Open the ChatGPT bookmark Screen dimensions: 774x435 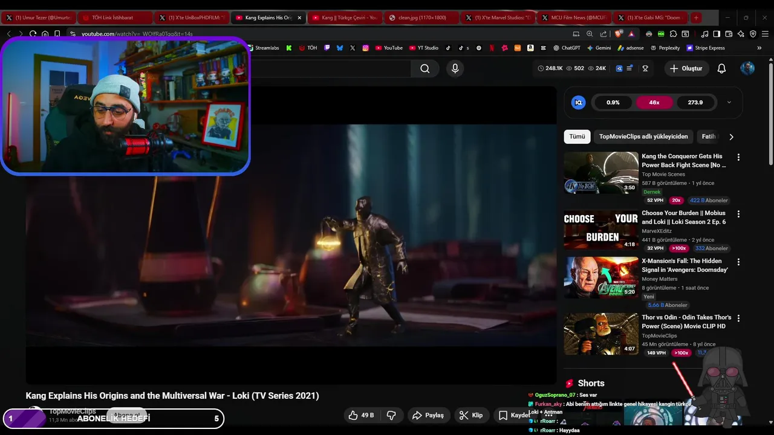567,48
